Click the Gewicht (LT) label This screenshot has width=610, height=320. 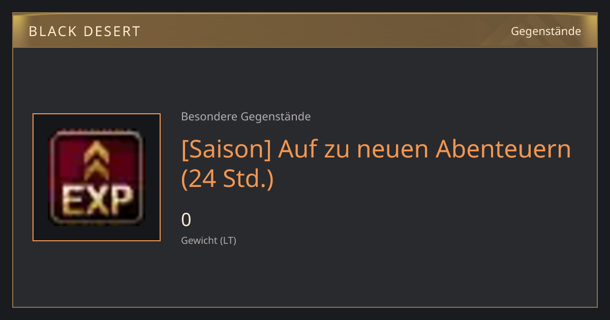click(209, 241)
